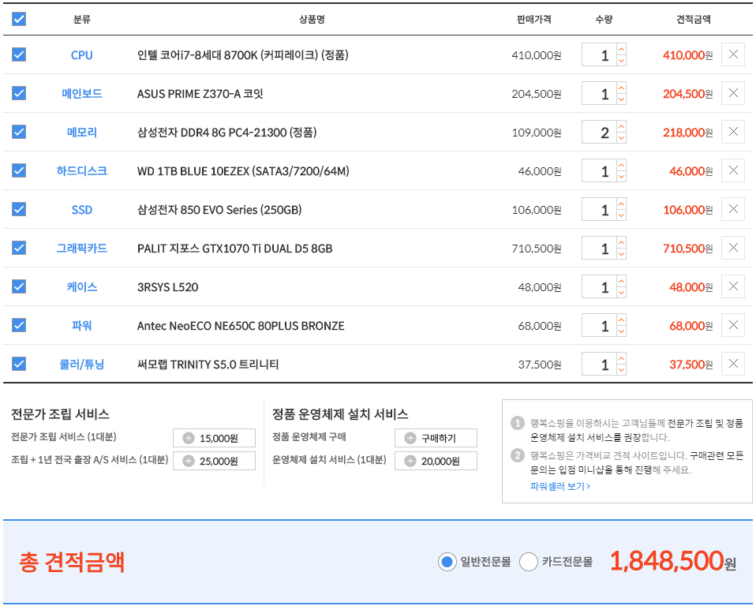Uncheck the 그래픽카드 row checkbox
The height and width of the screenshot is (606, 756).
(x=19, y=248)
